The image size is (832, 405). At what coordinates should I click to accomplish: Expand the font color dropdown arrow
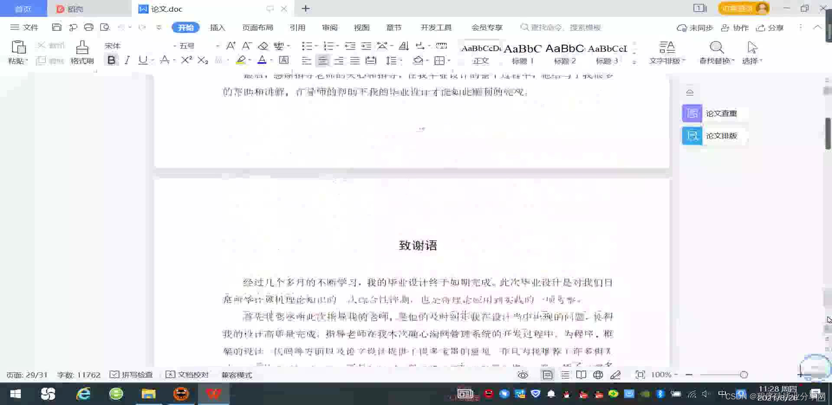pos(271,61)
